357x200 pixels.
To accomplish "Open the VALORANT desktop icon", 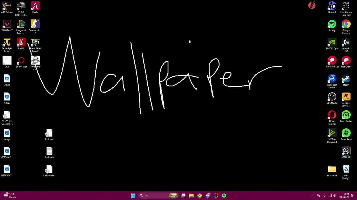I will pos(7,26).
